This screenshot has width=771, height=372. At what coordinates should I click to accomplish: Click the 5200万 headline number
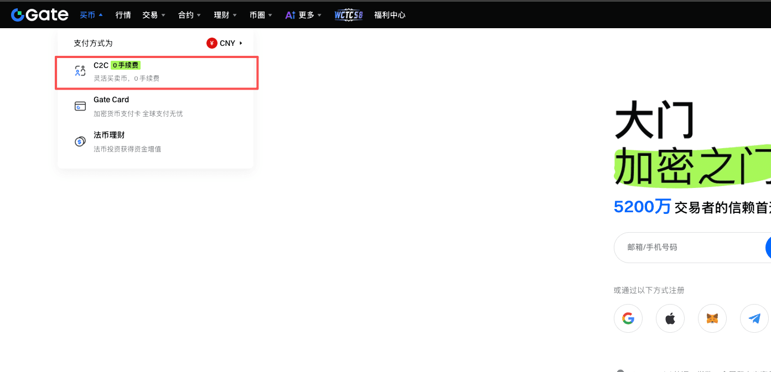point(642,207)
